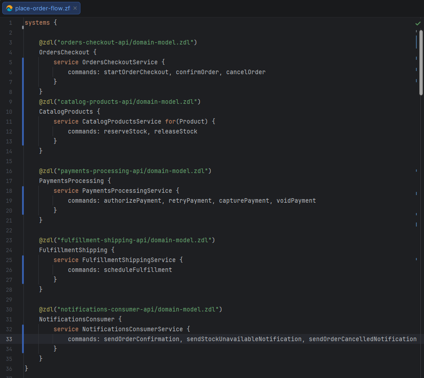The image size is (424, 378).
Task: Click line number 1 in the gutter
Action: [10, 23]
